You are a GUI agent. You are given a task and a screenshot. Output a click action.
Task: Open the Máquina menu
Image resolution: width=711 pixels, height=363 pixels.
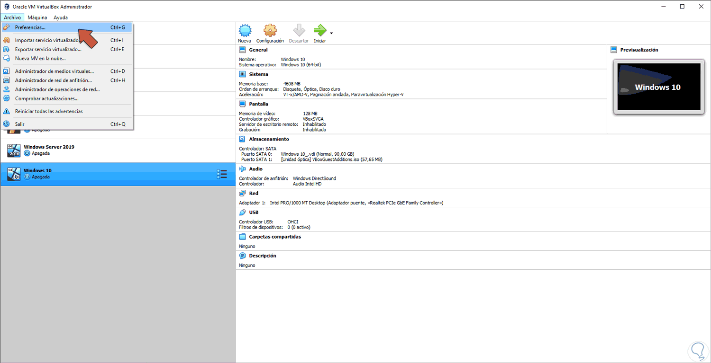coord(37,18)
